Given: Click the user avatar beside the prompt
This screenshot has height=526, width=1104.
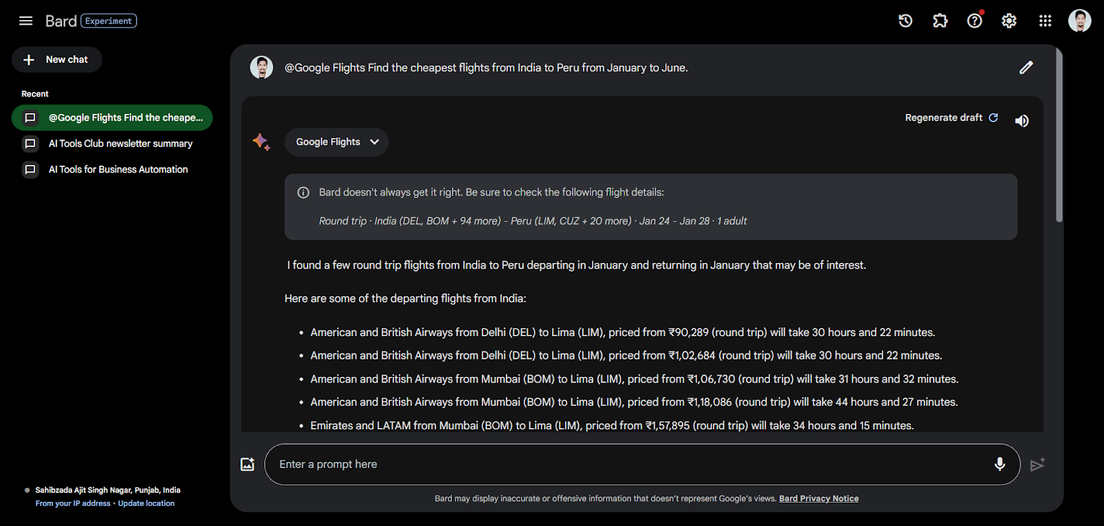Looking at the screenshot, I should tap(262, 68).
